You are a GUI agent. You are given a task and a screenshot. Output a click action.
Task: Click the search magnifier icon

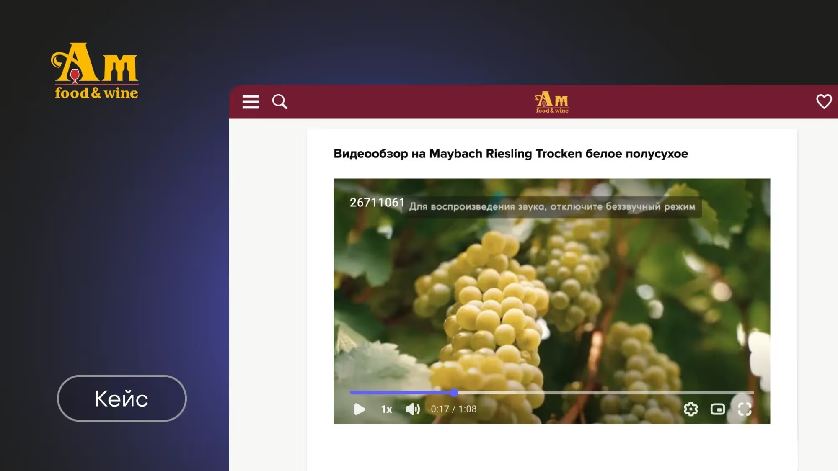pyautogui.click(x=279, y=102)
